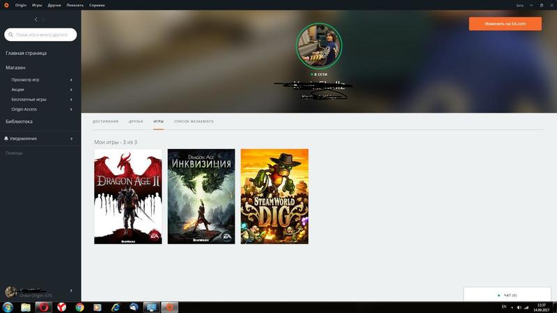Expand the Origin Access chevron
557x313 pixels.
pos(72,109)
